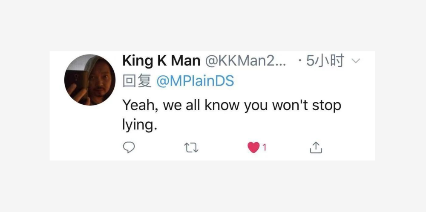426x212 pixels.
Task: Open the @MPlainDS mention link
Action: pos(195,81)
